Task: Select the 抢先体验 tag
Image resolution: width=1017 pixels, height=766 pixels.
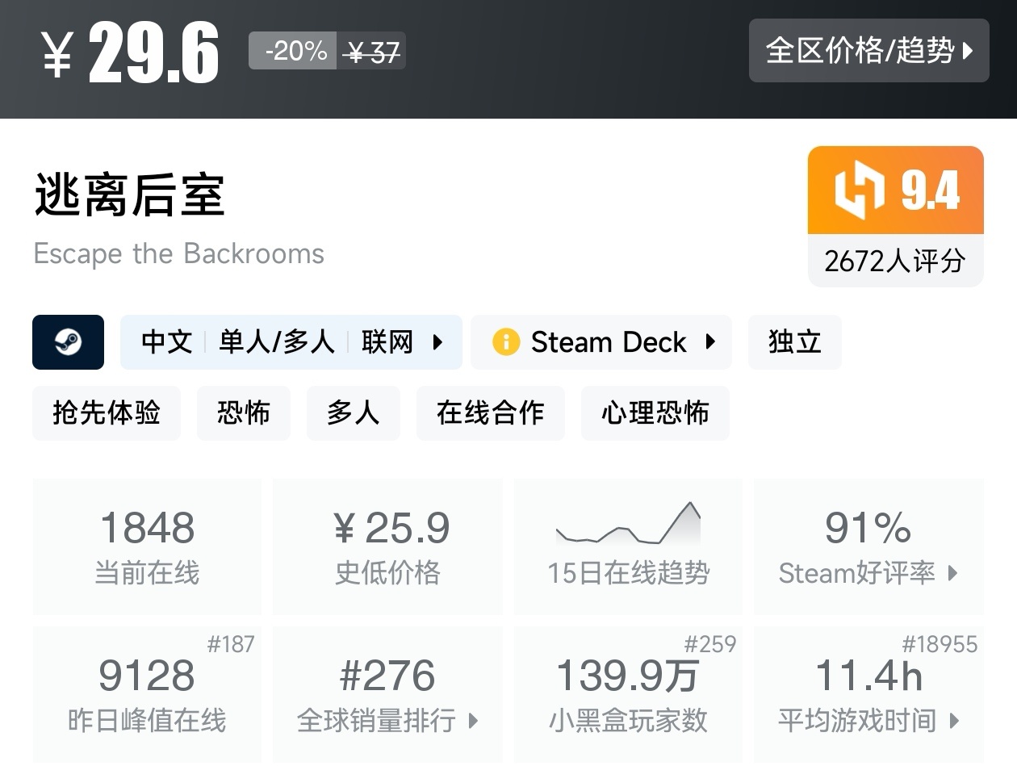Action: coord(107,413)
